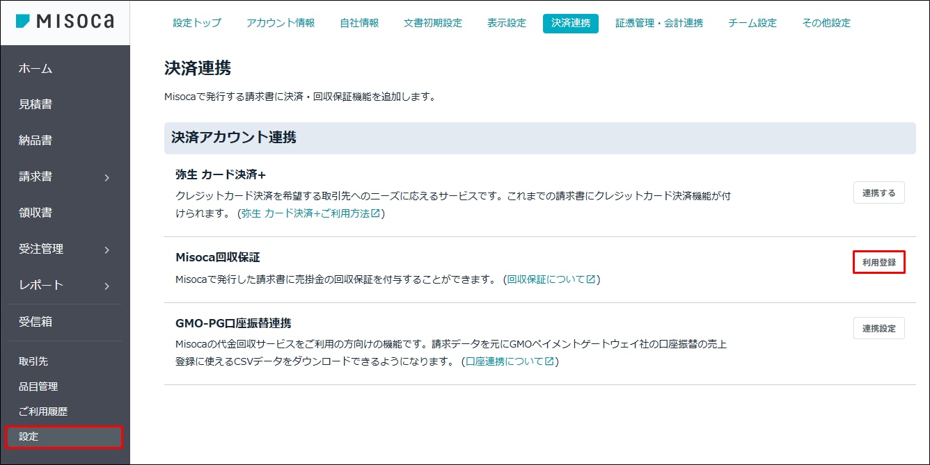Screen dimensions: 930x465
Task: Switch to the アカウント情報 tab
Action: click(281, 23)
